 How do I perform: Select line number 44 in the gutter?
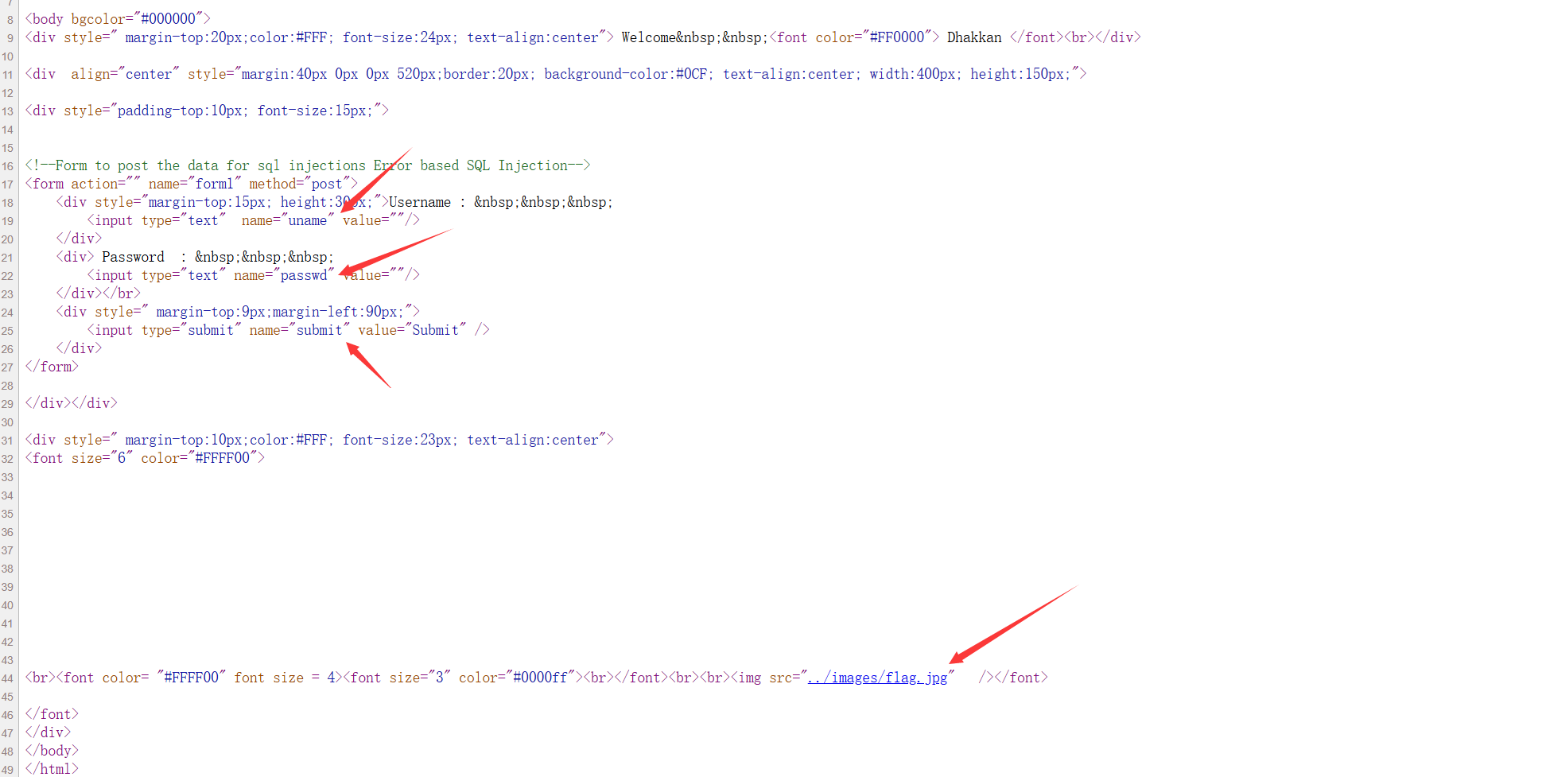(8, 678)
